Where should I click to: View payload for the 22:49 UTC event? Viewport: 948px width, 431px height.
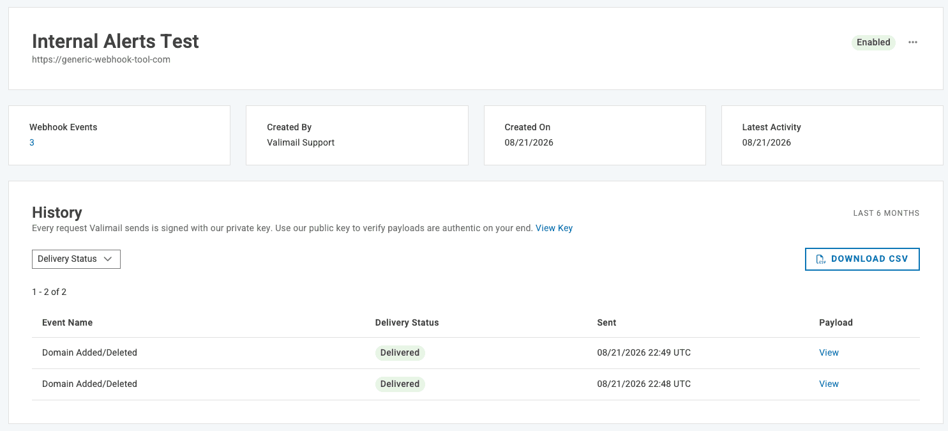829,352
